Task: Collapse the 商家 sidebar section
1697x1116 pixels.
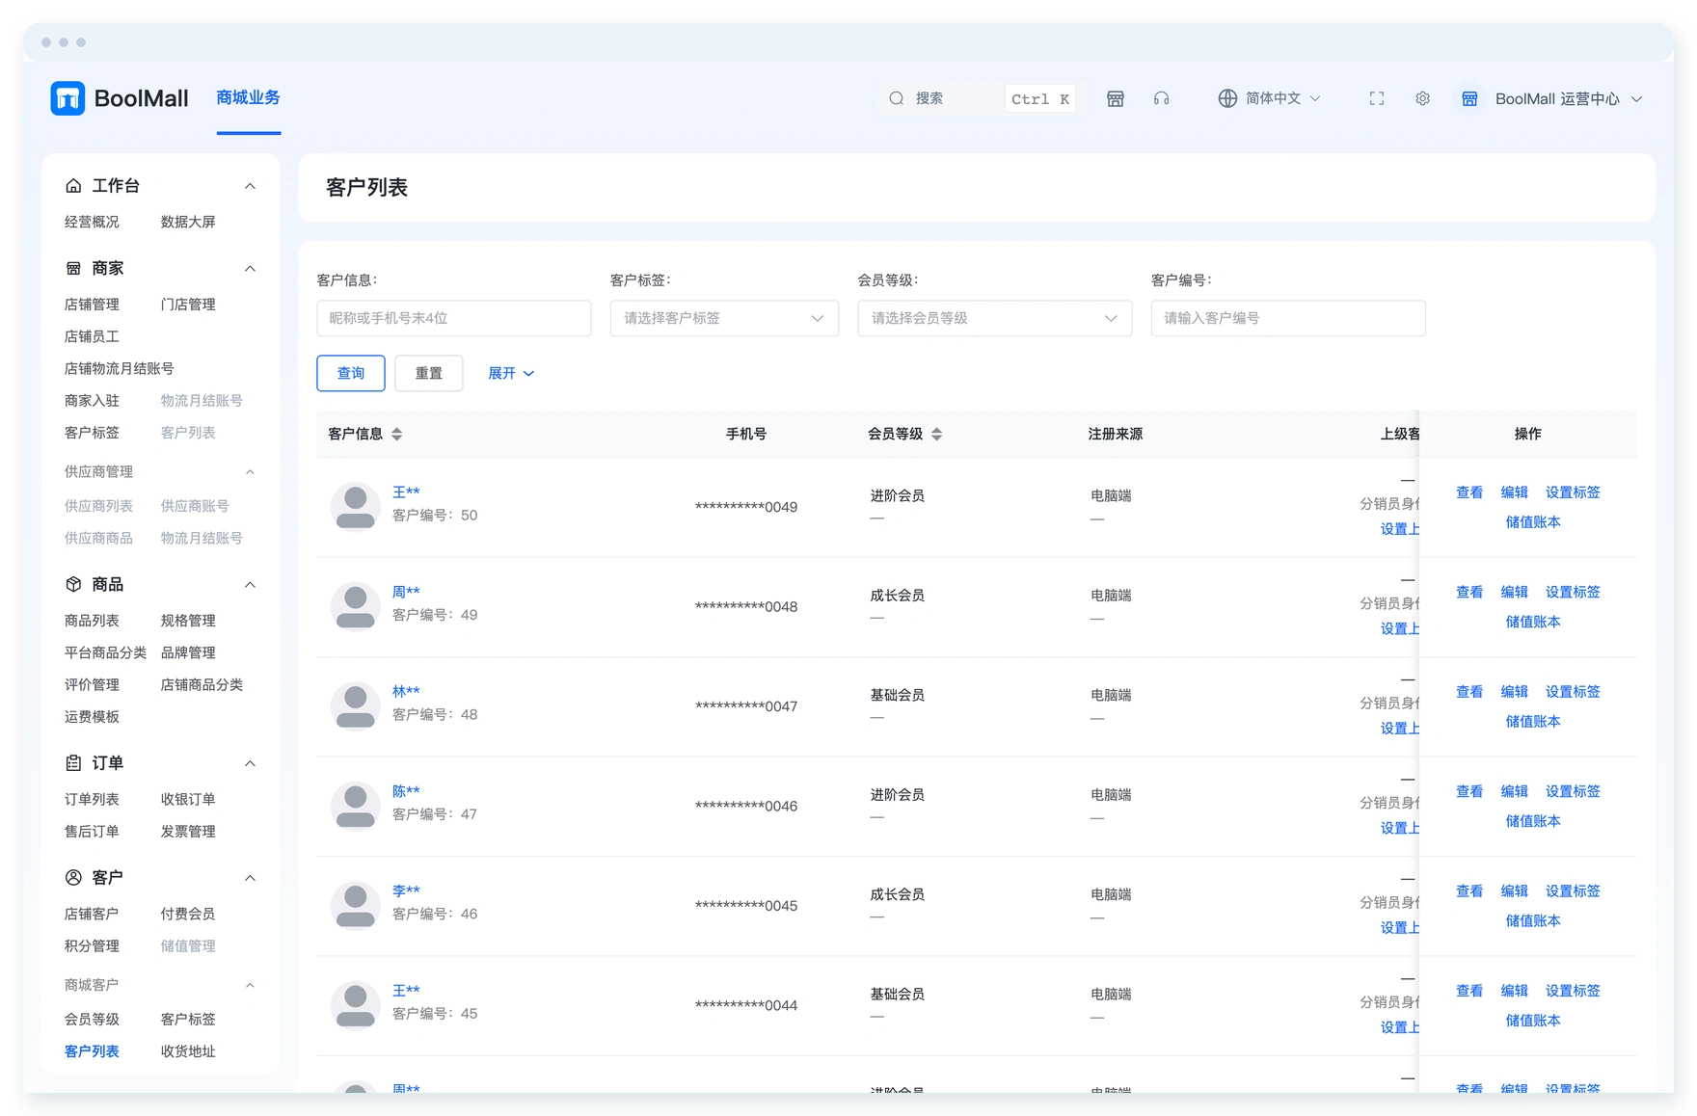Action: pyautogui.click(x=250, y=269)
